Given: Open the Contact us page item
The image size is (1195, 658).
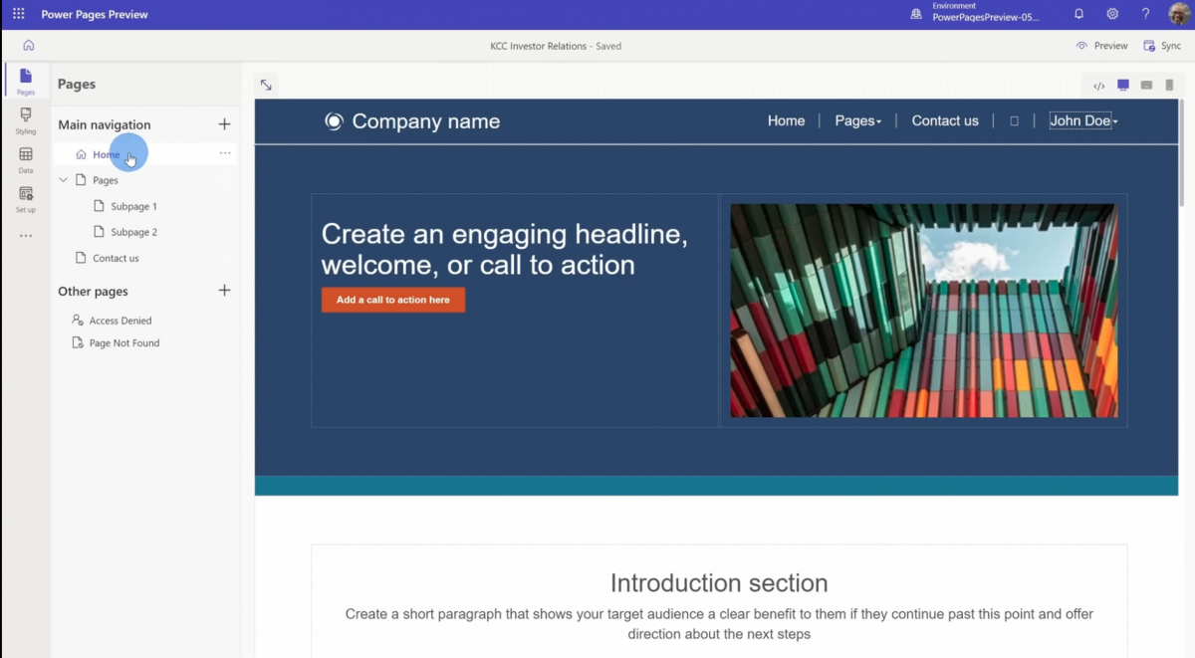Looking at the screenshot, I should point(116,258).
